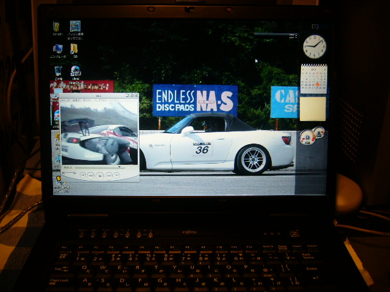Click the small memory meter dial gadget
The image size is (390, 292).
click(319, 132)
